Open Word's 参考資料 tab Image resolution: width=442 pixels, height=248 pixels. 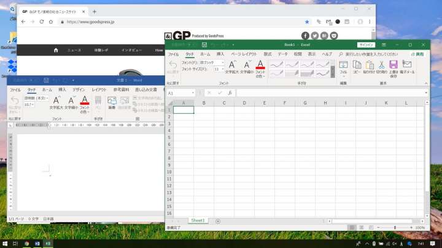[121, 89]
